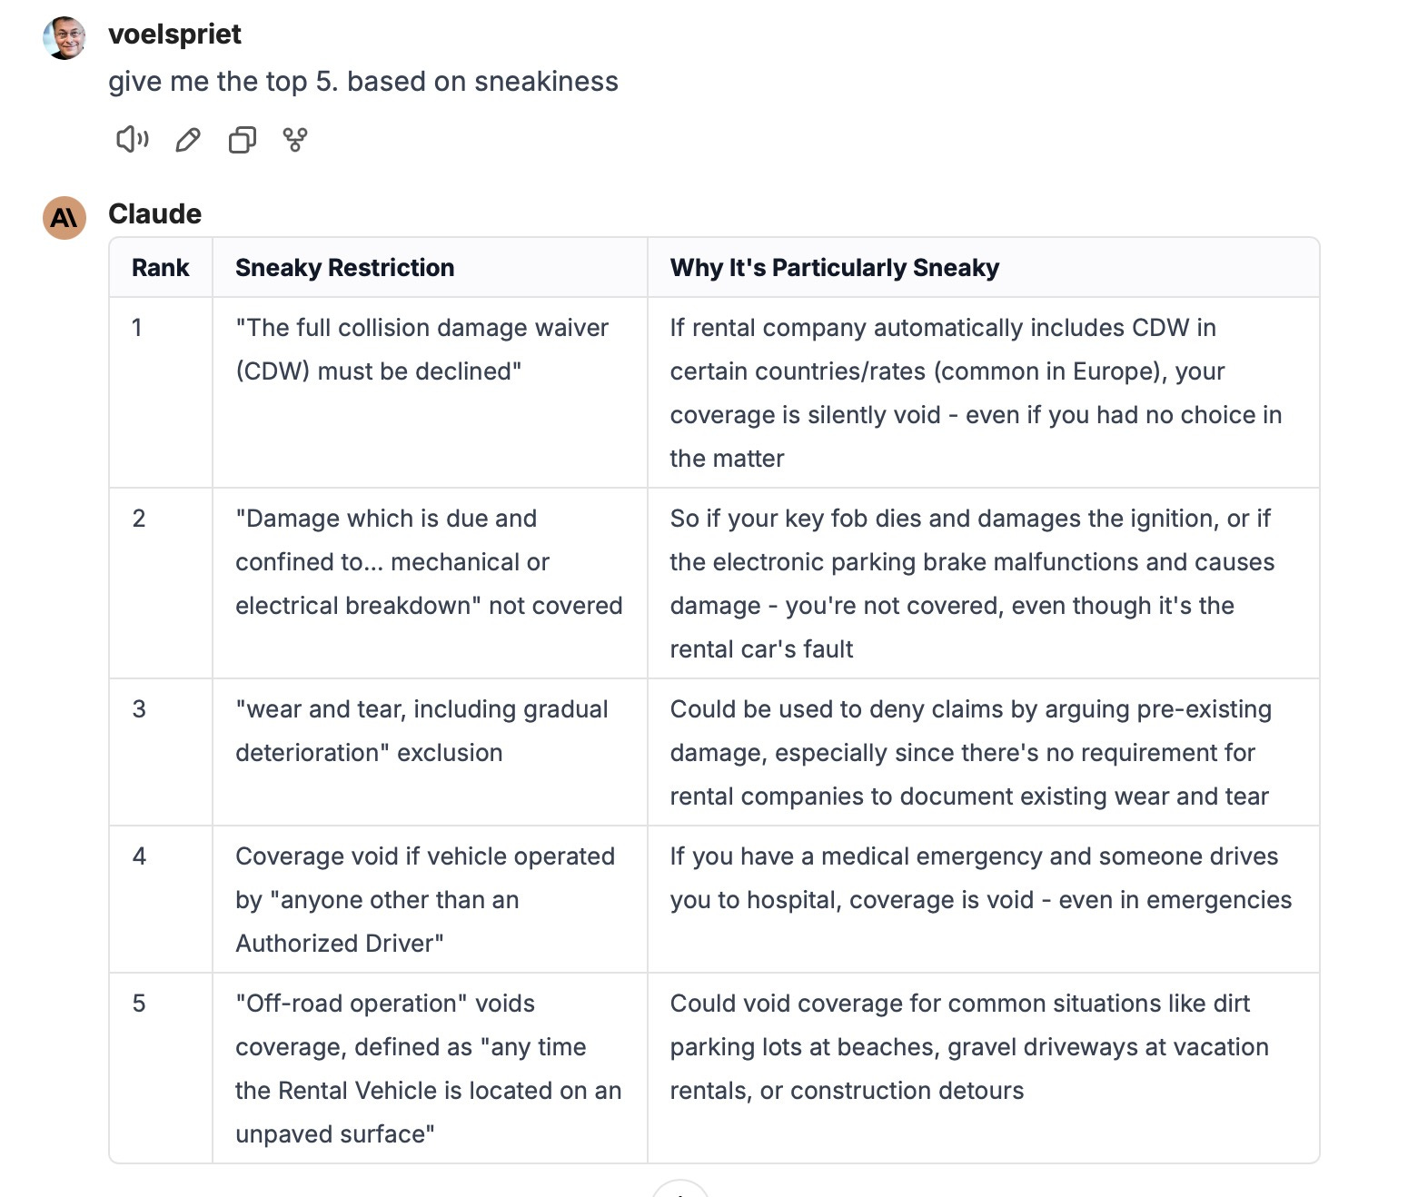Click the medical emergency explanation cell

[983, 899]
